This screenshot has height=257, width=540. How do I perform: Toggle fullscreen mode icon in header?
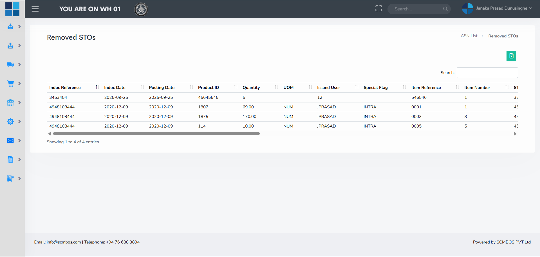tap(378, 9)
